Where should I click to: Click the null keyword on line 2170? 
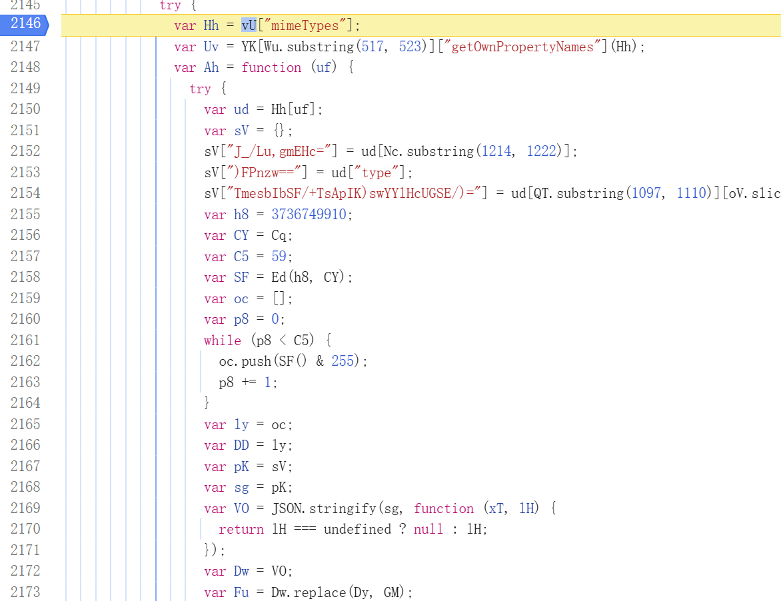[x=428, y=529]
